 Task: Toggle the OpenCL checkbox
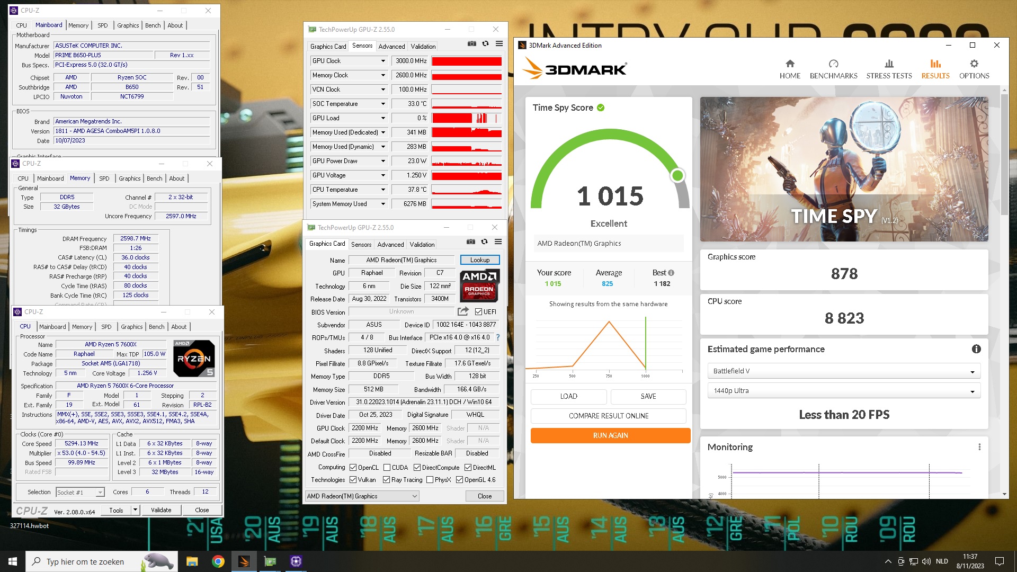(353, 468)
